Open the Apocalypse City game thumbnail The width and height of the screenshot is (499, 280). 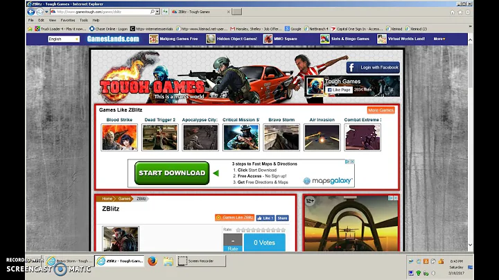[200, 137]
